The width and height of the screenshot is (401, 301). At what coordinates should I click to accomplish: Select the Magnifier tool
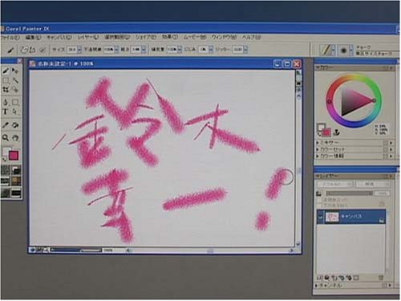(6, 138)
